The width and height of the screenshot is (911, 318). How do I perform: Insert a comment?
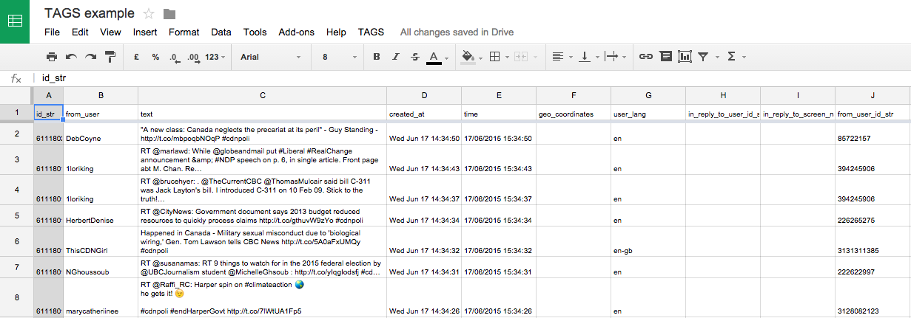[x=665, y=56]
